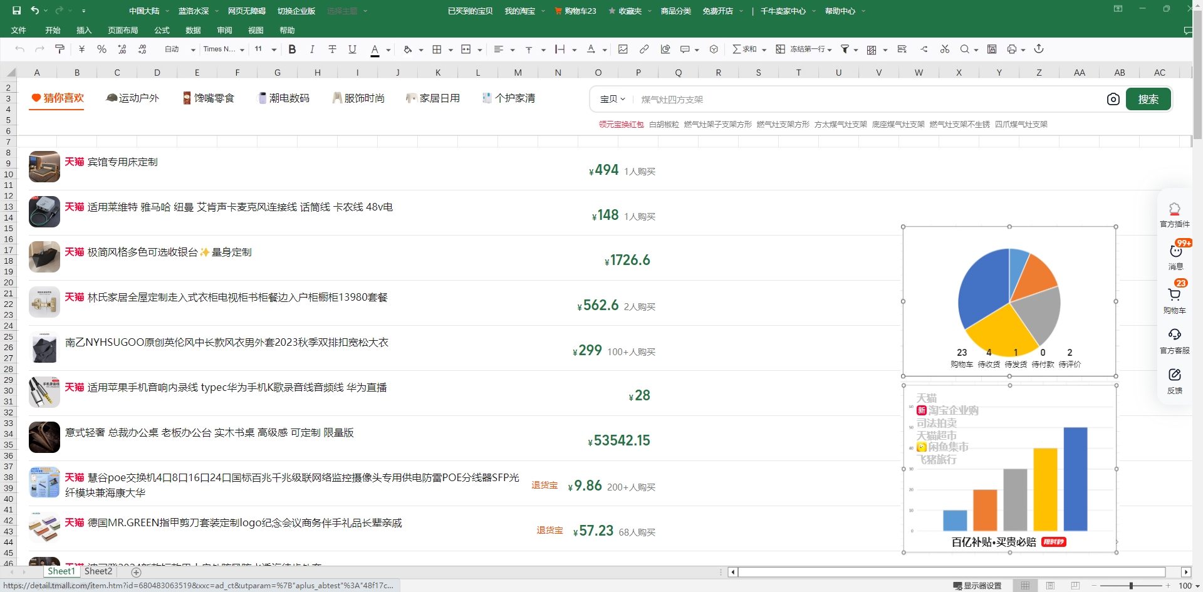Screen dimensions: 1203x592
Task: Open the zoom level 100 dropdown
Action: point(1189,586)
